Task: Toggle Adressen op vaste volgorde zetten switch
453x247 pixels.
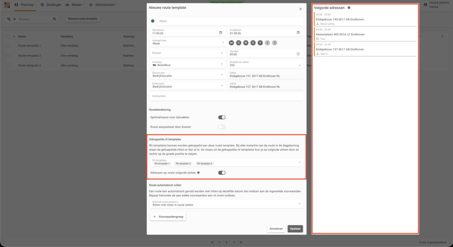Action: click(x=222, y=173)
